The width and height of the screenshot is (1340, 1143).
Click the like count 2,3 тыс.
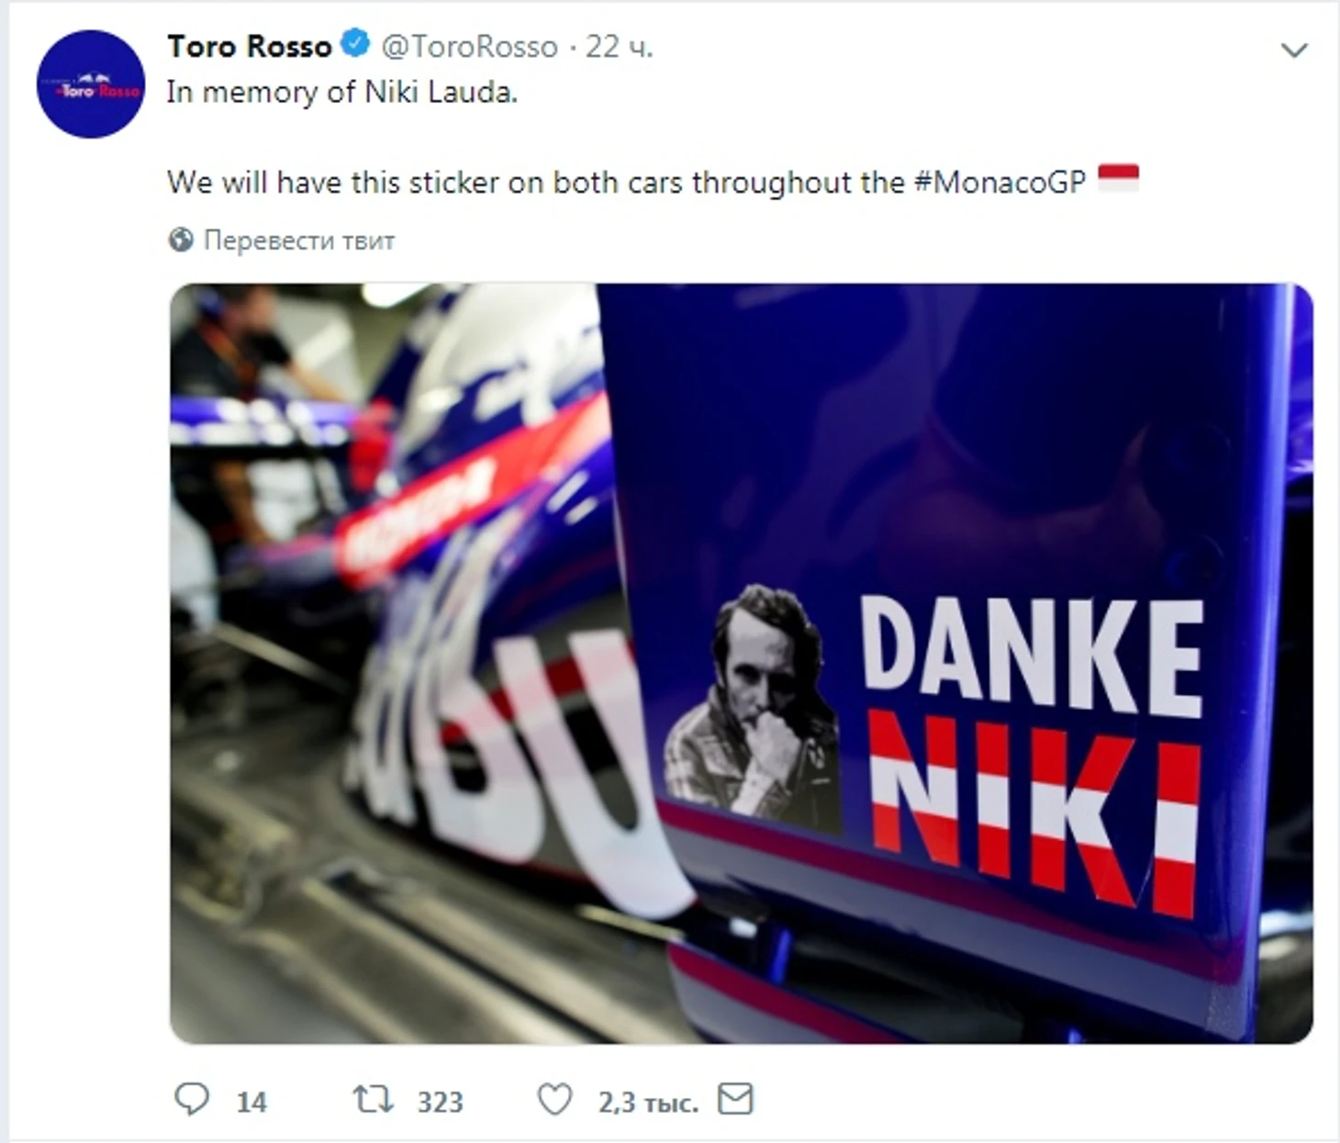coord(647,1102)
